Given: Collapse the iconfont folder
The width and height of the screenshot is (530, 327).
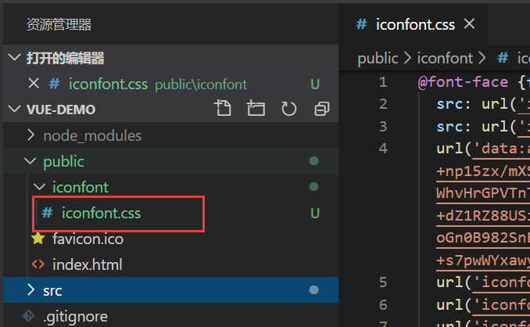Looking at the screenshot, I should [40, 187].
